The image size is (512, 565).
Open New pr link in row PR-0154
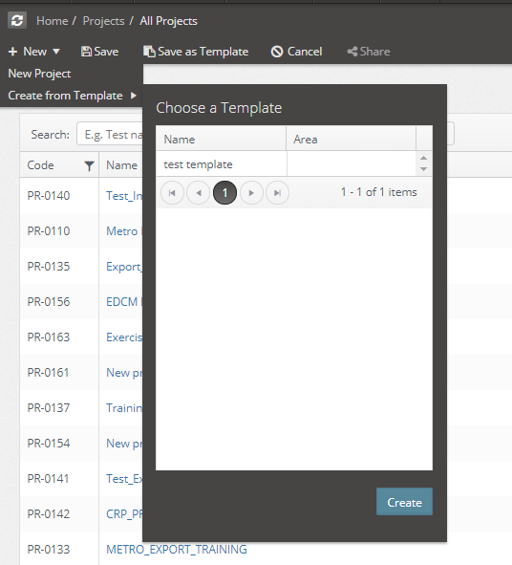[x=124, y=444]
